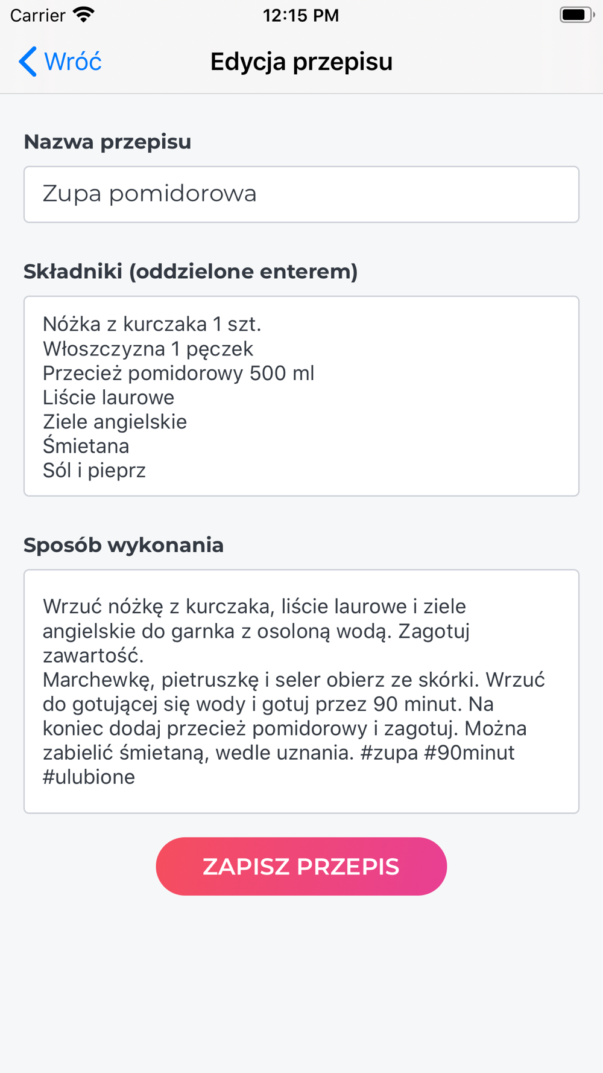The image size is (603, 1073).
Task: Focus the Nazwa przepisu input field
Action: pos(301,194)
